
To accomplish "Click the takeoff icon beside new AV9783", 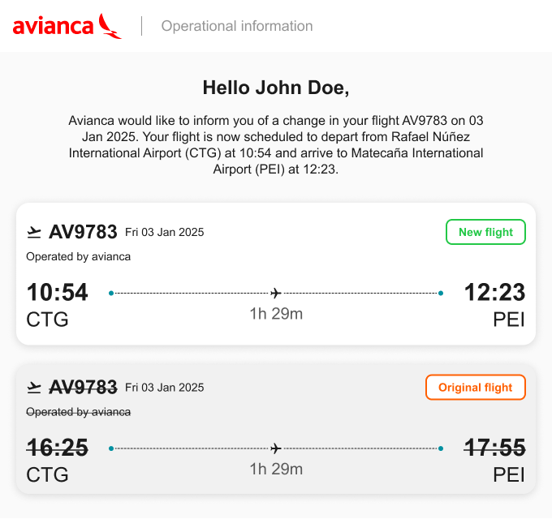I will pyautogui.click(x=34, y=233).
